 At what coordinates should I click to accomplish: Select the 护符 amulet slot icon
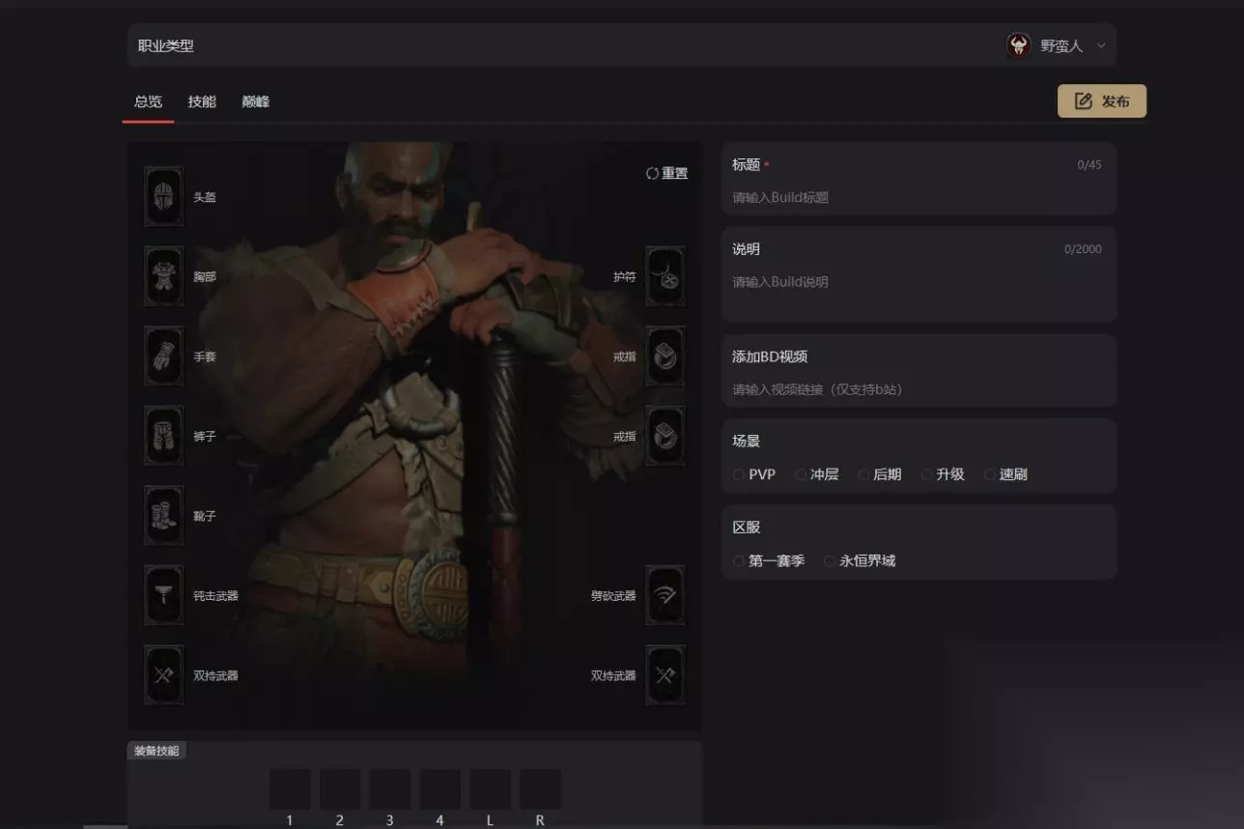665,276
